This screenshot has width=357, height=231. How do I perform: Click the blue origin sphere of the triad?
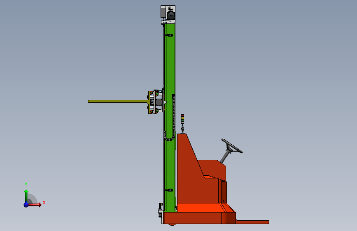(26, 205)
